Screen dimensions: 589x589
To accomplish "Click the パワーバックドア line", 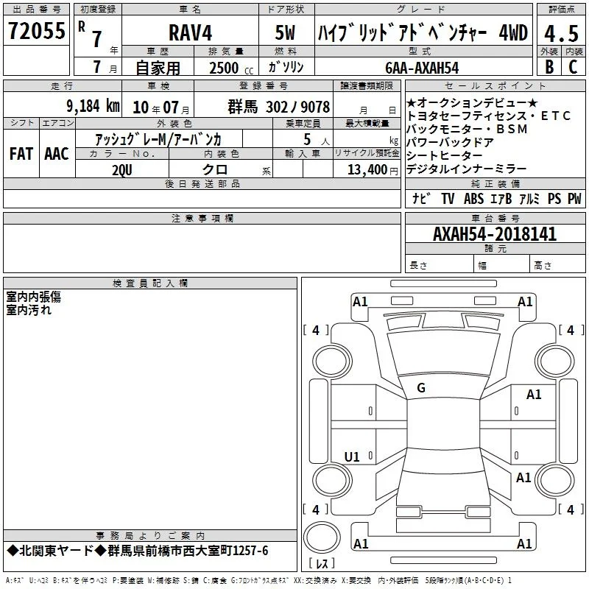I will click(x=450, y=142).
